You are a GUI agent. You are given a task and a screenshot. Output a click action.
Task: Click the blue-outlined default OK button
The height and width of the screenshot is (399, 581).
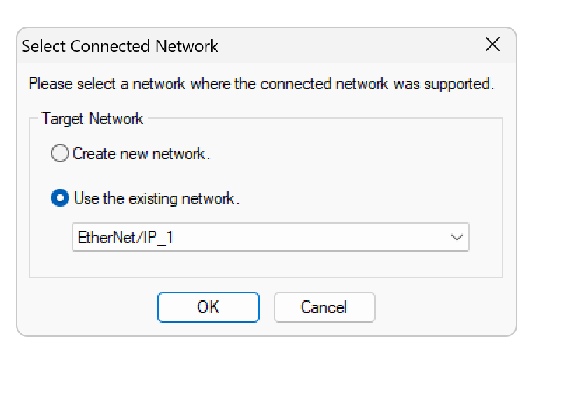(x=209, y=307)
